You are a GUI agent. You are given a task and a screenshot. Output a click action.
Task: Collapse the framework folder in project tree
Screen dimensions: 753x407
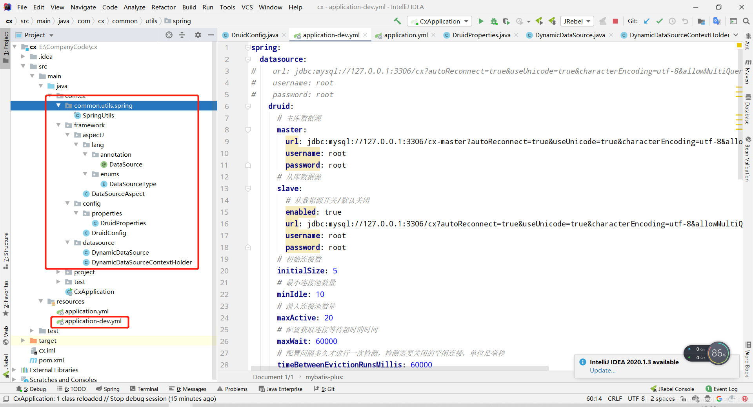58,125
